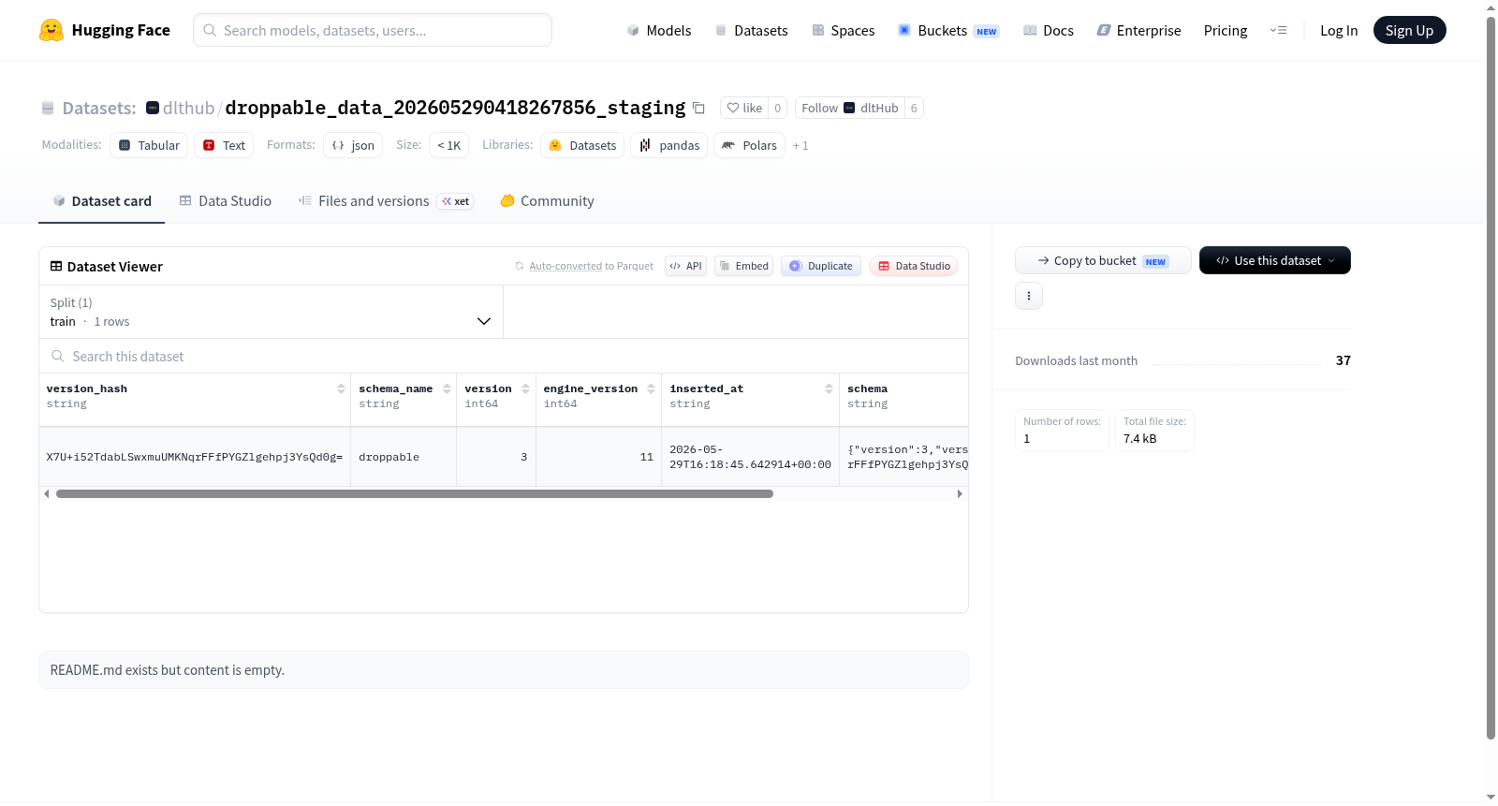
Task: Sort by schema_name column arrows
Action: click(x=447, y=388)
